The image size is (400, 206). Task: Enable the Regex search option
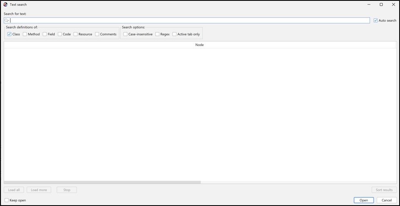tap(157, 34)
